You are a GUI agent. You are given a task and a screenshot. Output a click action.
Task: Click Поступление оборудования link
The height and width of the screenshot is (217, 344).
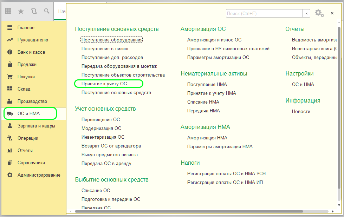click(112, 40)
